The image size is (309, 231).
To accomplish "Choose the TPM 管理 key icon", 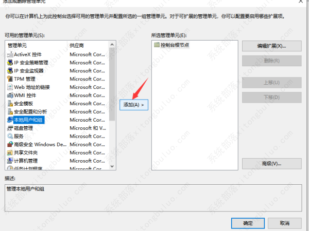I will tap(10, 79).
